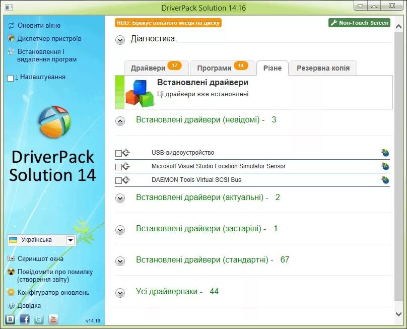Open the YouTube social icon

point(53,319)
